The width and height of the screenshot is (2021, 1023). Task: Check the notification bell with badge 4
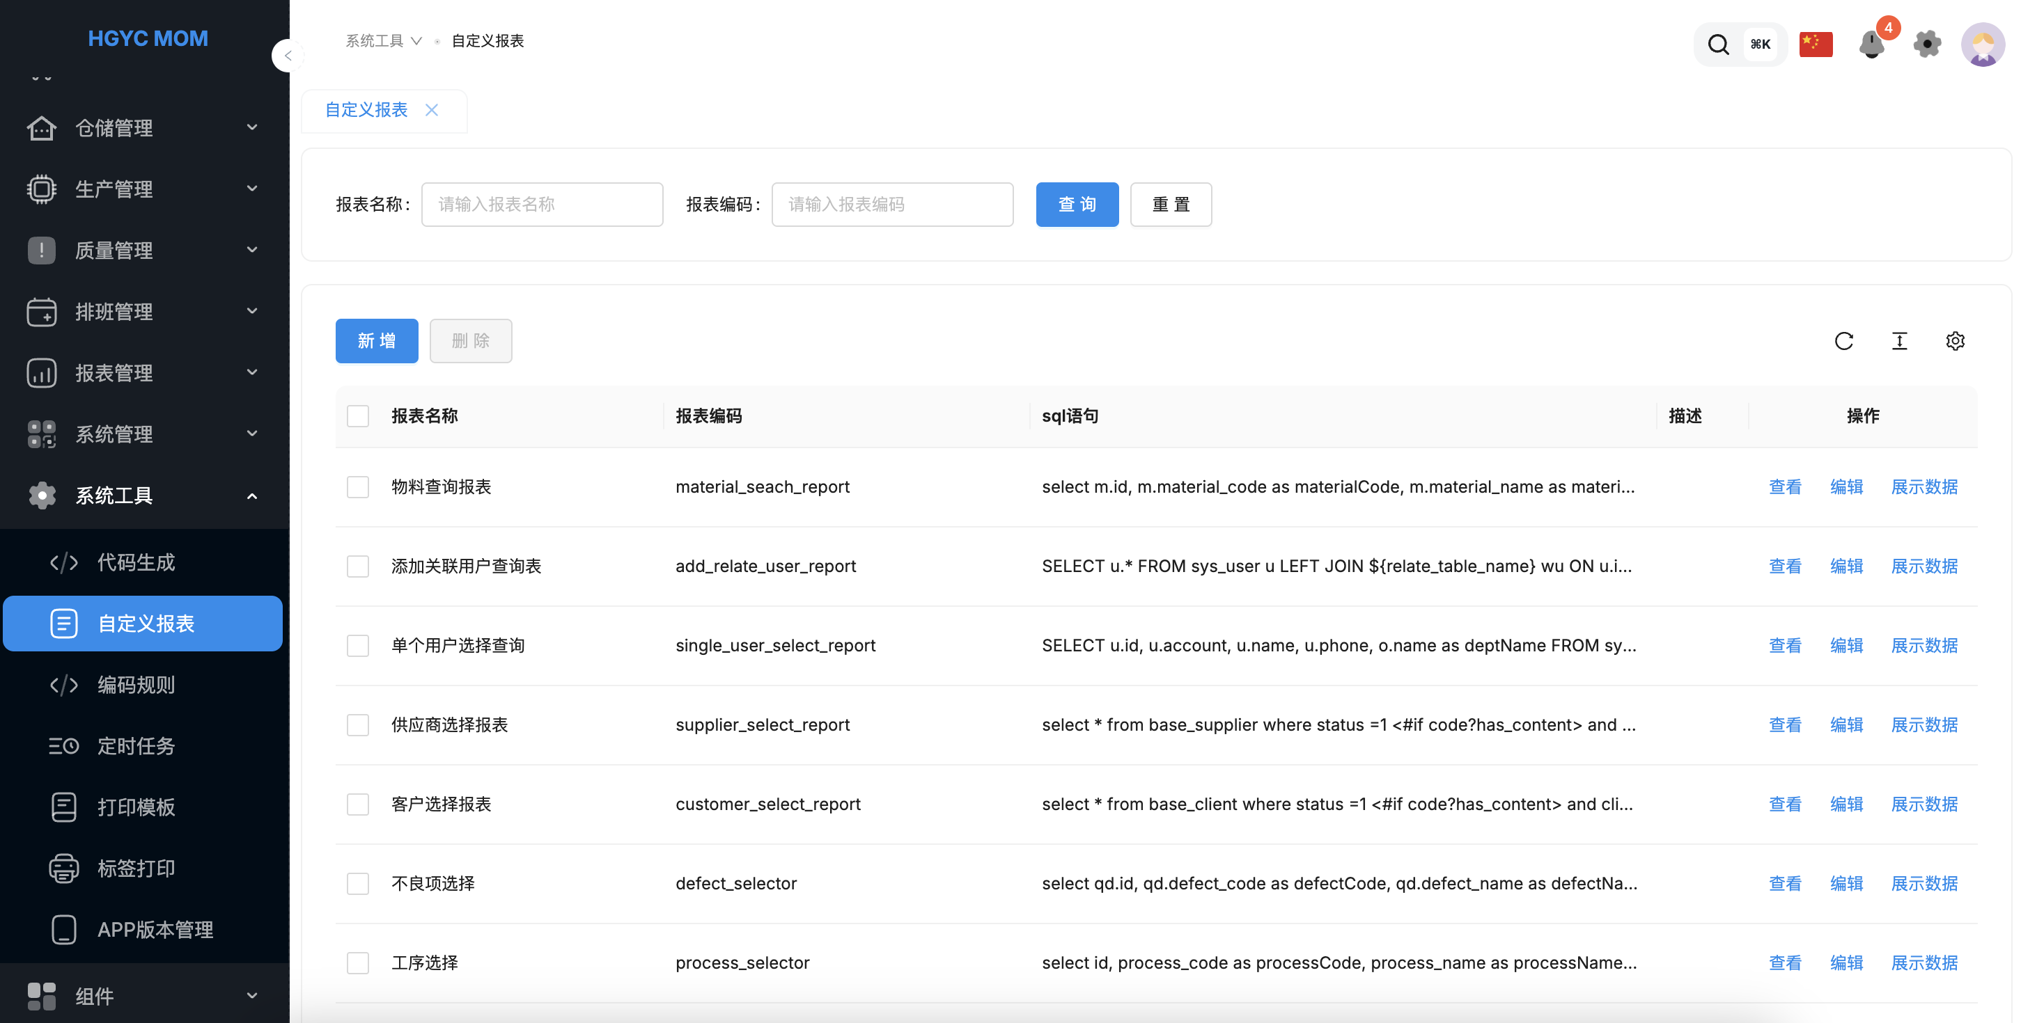[x=1873, y=46]
